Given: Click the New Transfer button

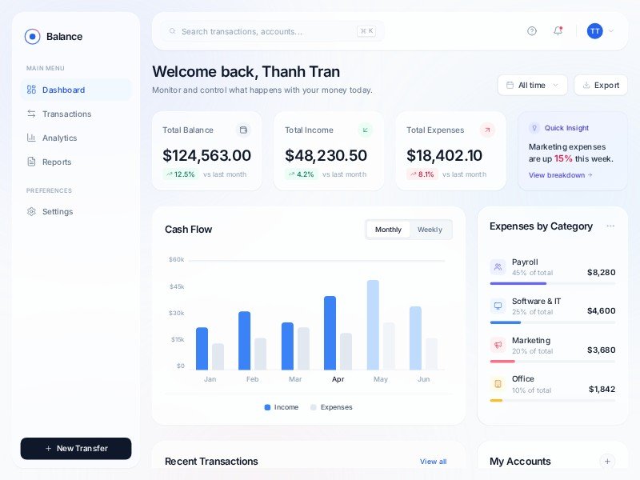Looking at the screenshot, I should click(x=76, y=449).
